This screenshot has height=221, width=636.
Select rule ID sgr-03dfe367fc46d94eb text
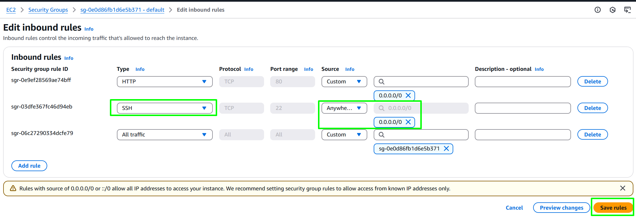pos(42,107)
